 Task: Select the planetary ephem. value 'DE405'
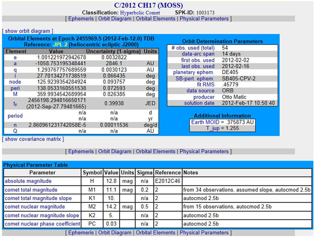point(230,72)
